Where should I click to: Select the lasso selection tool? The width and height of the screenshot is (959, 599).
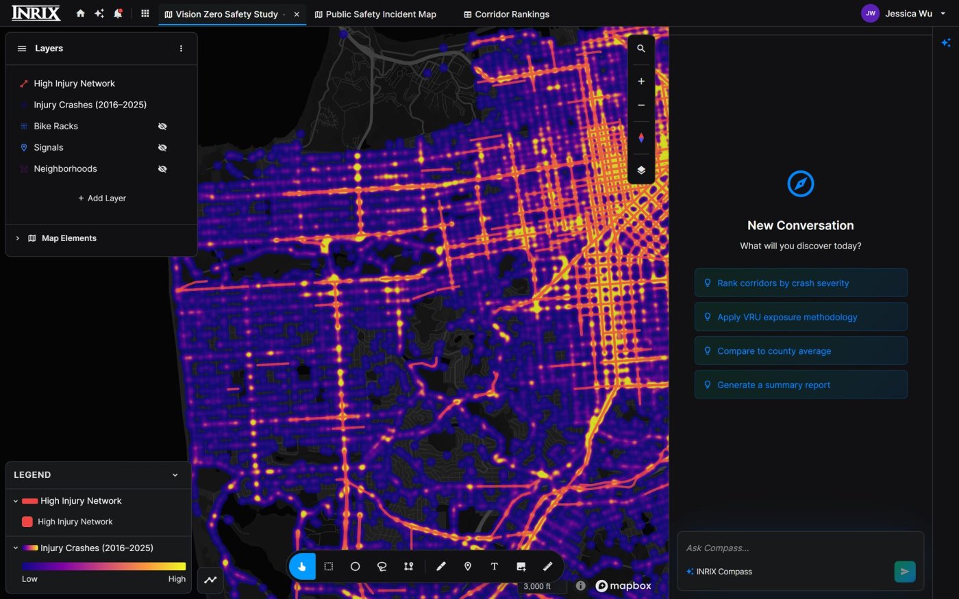coord(382,567)
